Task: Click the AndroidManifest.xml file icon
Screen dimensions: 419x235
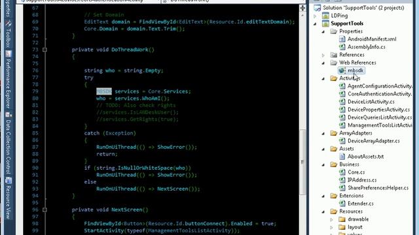Action: click(342, 39)
